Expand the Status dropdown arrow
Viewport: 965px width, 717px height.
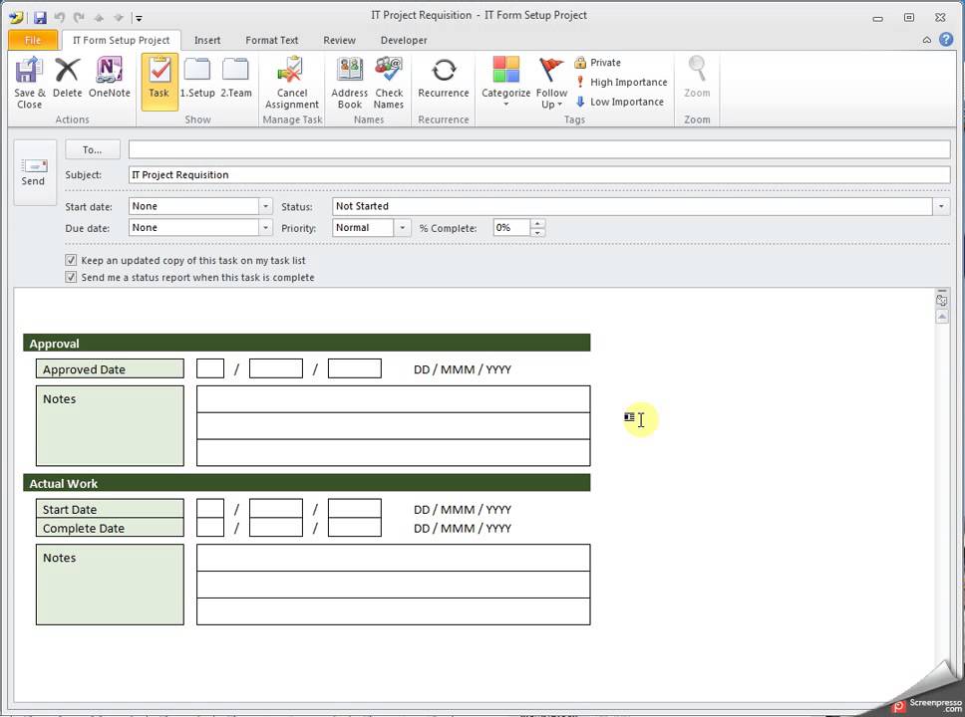pos(941,206)
